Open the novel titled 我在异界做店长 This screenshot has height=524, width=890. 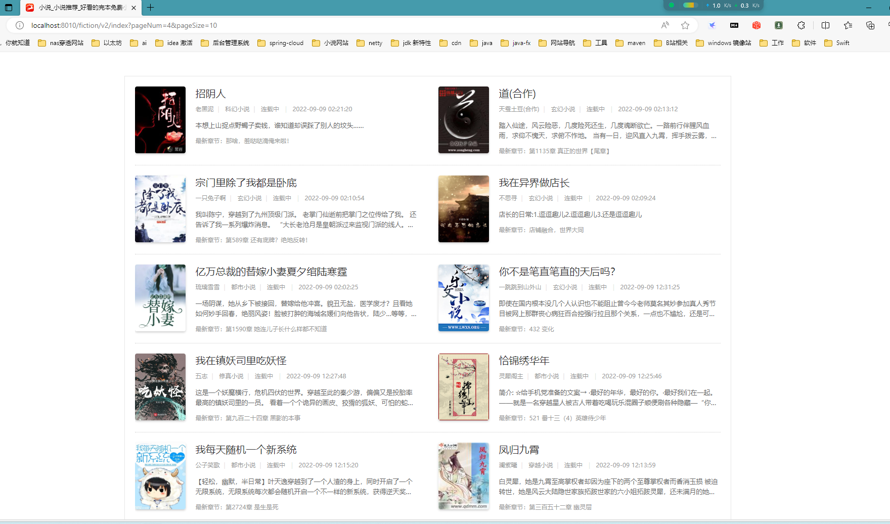coord(534,183)
